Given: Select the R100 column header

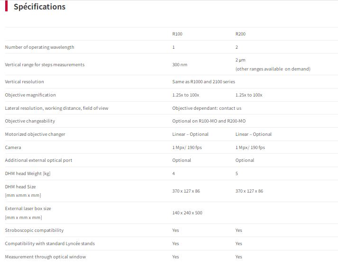Looking at the screenshot, I should tap(177, 34).
